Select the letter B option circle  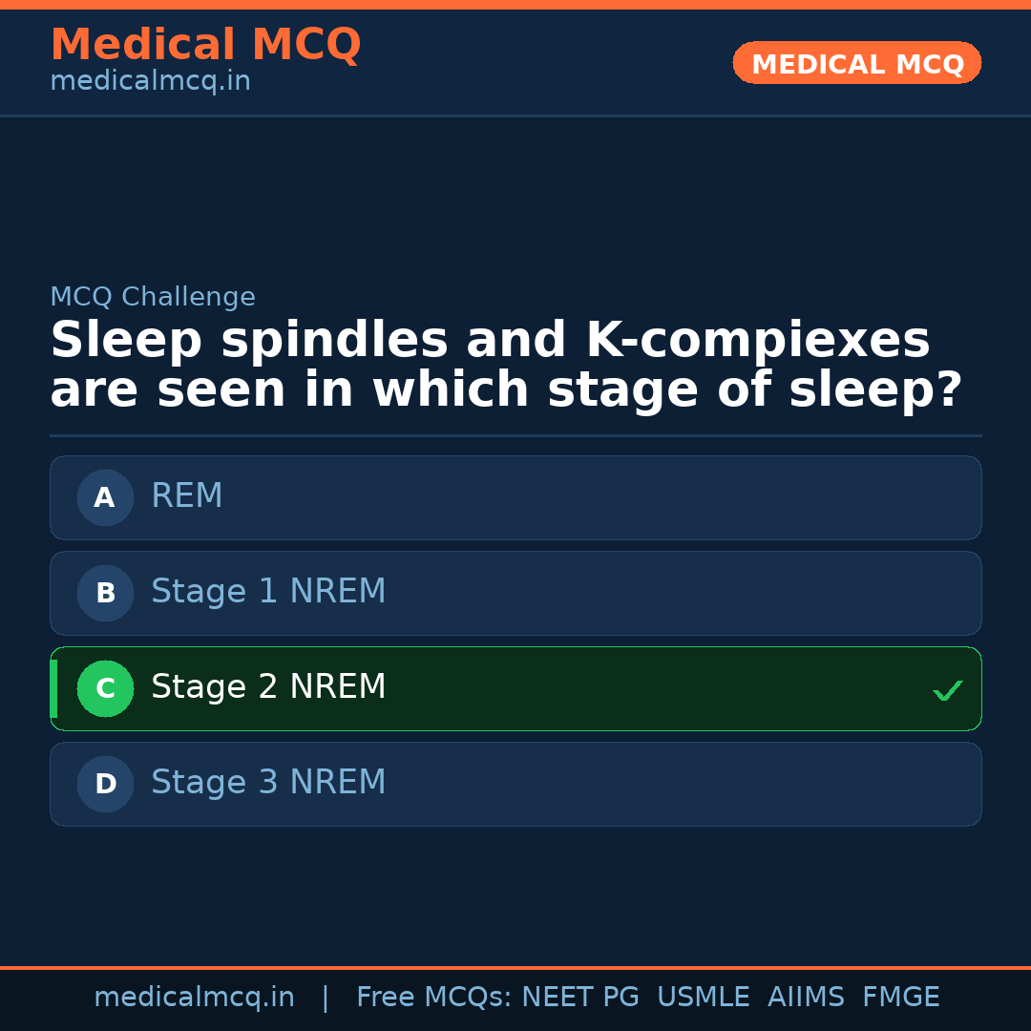click(105, 593)
